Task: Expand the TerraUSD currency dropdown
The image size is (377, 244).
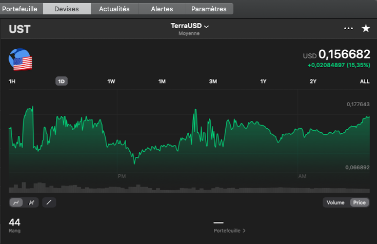Action: click(190, 26)
